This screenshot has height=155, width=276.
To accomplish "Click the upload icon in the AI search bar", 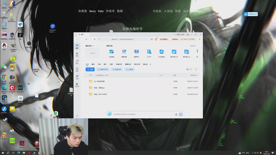I will tap(176, 114).
